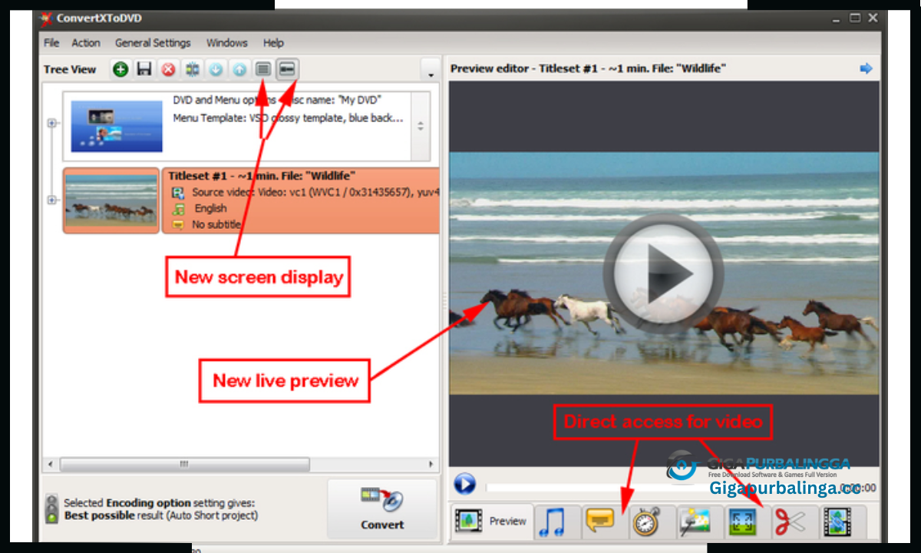This screenshot has width=921, height=553.
Task: Click the tree view scroll left arrow
Action: click(51, 465)
